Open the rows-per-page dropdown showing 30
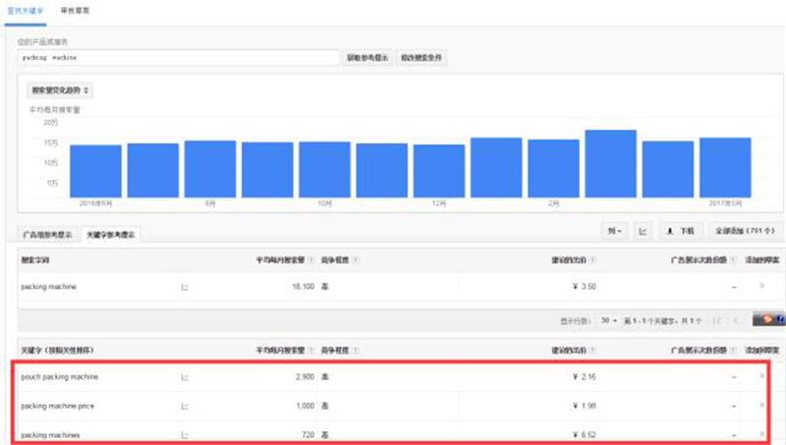The height and width of the screenshot is (445, 786). click(610, 320)
